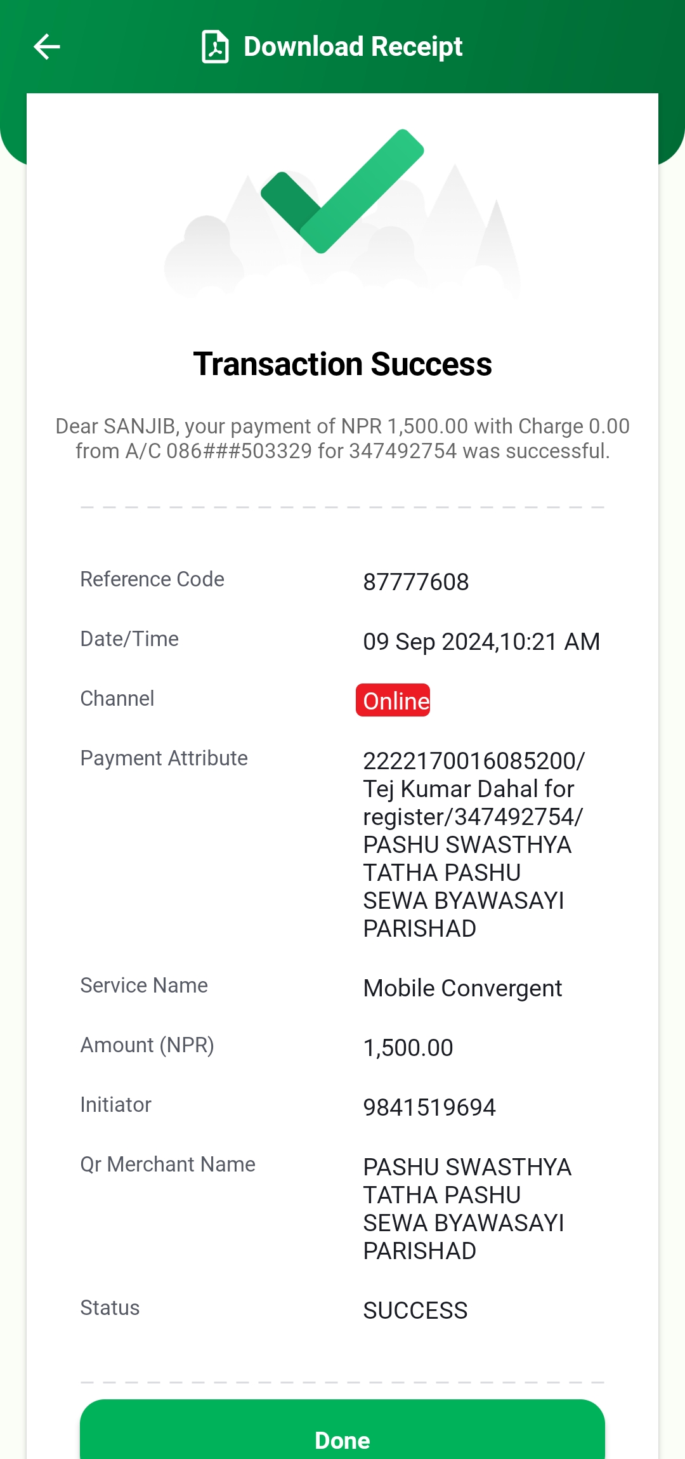Image resolution: width=685 pixels, height=1459 pixels.
Task: Open Download Receipt link
Action: 353,46
